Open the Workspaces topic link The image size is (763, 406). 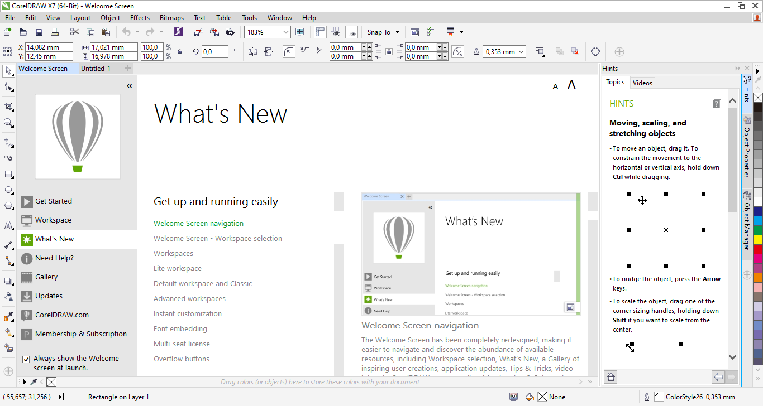[x=173, y=254]
